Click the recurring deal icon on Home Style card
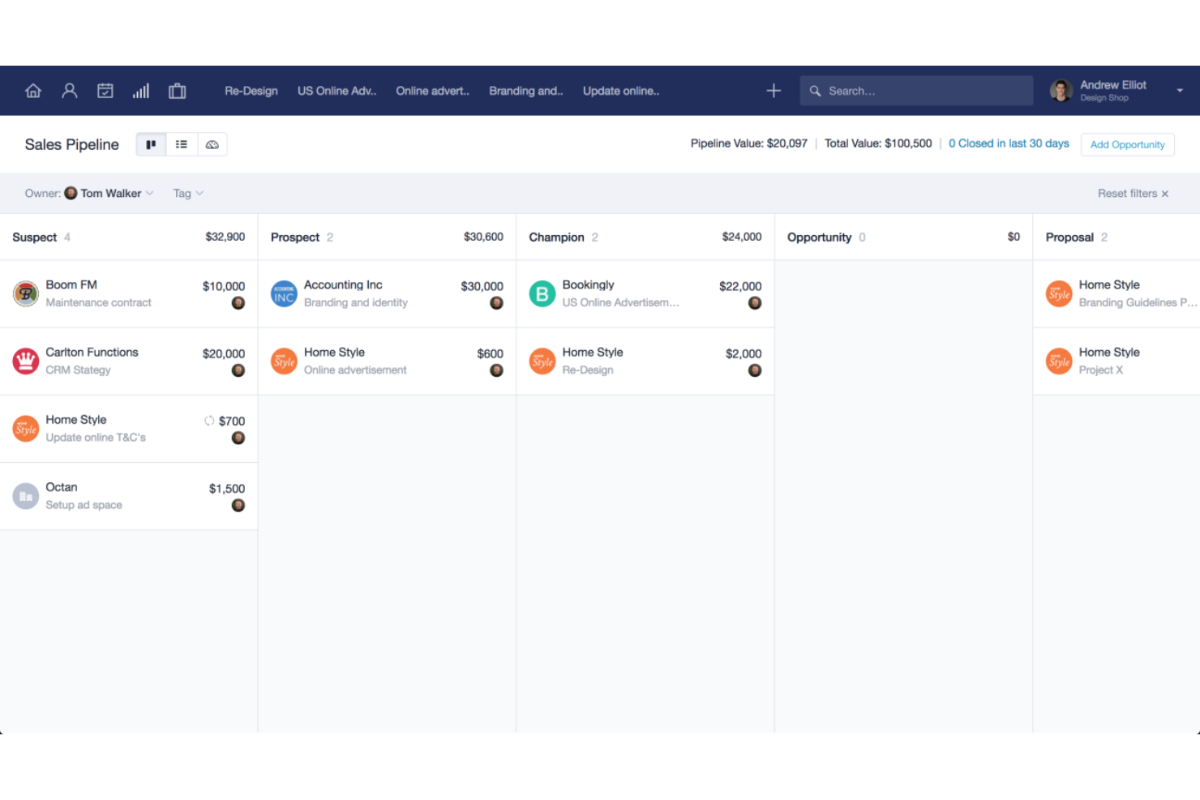The height and width of the screenshot is (800, 1200). 209,421
